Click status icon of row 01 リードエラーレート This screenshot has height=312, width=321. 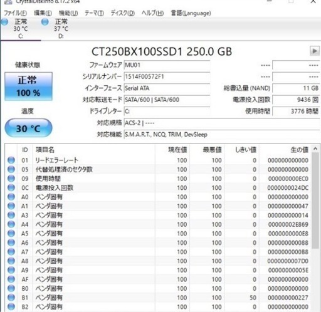coord(11,160)
